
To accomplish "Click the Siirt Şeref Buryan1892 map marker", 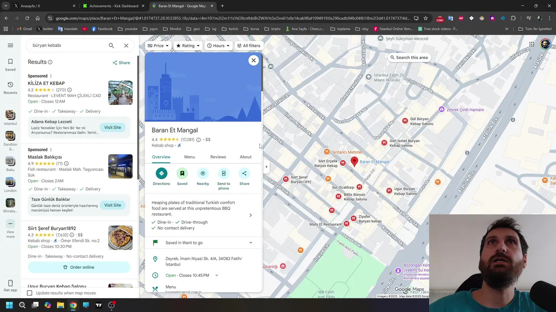I will point(285,179).
